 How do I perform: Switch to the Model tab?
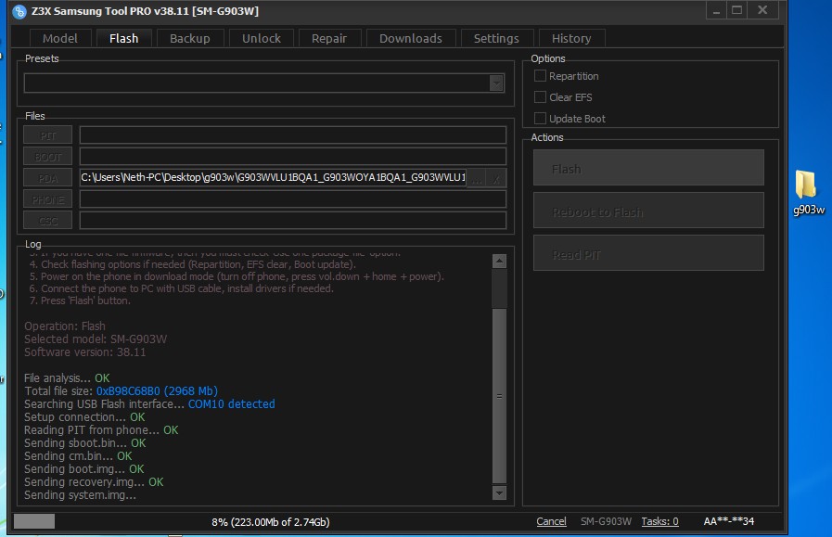[x=60, y=38]
